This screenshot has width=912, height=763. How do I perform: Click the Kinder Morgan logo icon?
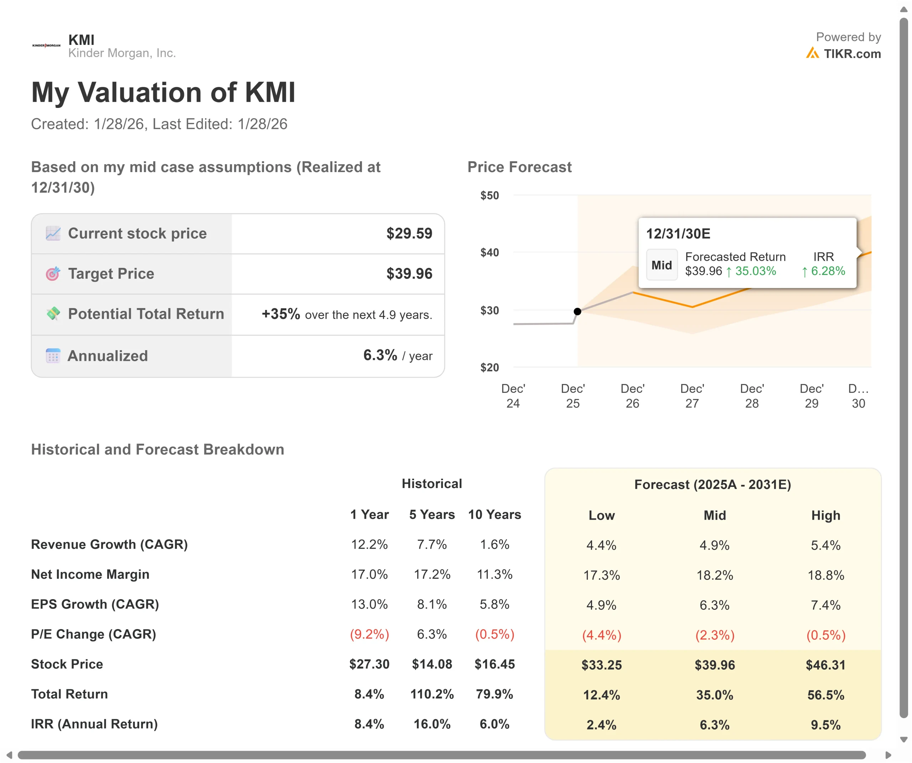(46, 46)
